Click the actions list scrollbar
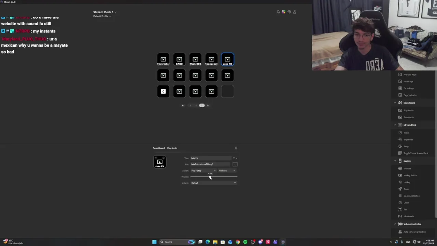 pyautogui.click(x=436, y=143)
